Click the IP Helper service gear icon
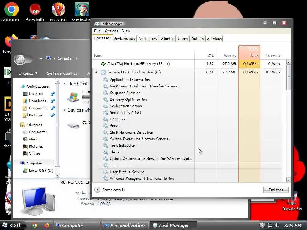 (106, 119)
